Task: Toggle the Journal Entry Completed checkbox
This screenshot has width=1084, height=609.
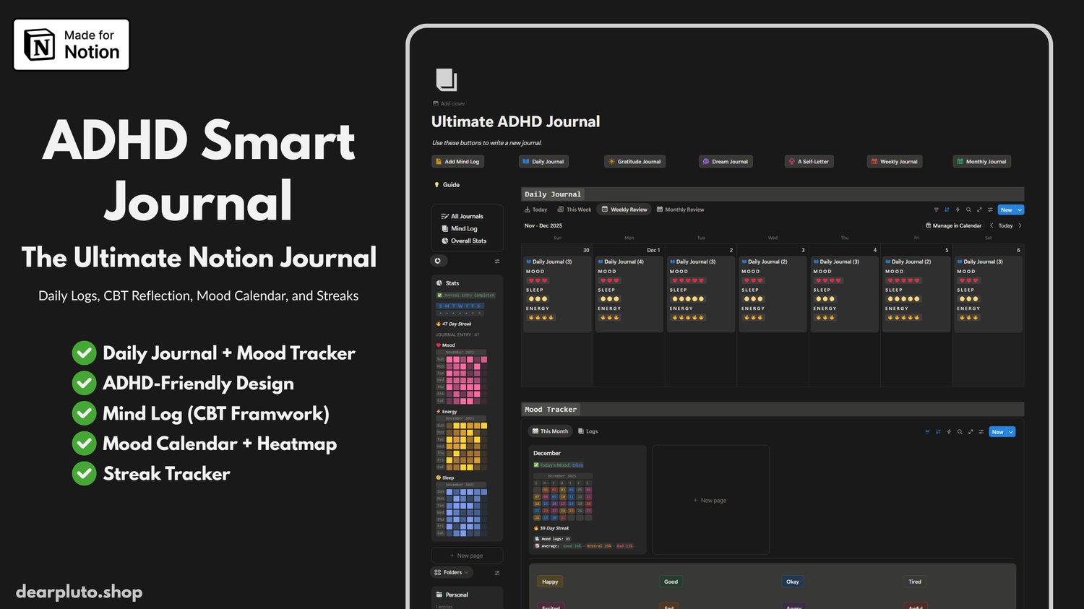Action: click(439, 295)
